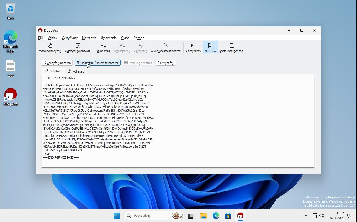This screenshot has width=357, height=222.
Task: Click the Wycofaj button
Action: 166,63
